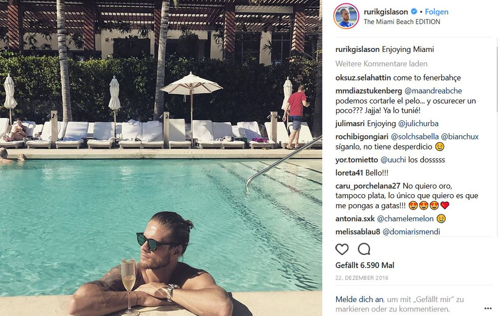This screenshot has width=498, height=316.
Task: Click the Melde dich an login link
Action: [359, 299]
